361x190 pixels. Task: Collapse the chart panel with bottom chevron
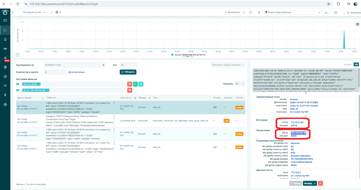[188, 56]
